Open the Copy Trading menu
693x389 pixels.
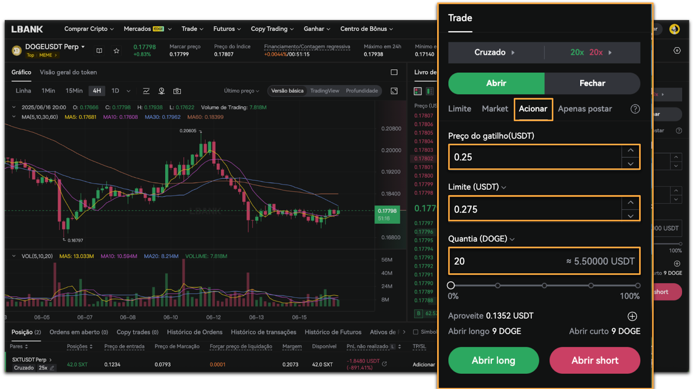[x=272, y=29]
